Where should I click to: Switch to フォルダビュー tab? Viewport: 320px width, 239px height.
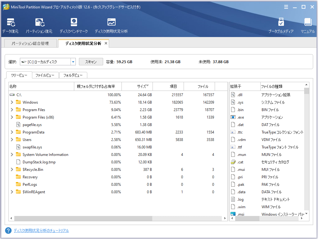(x=73, y=75)
